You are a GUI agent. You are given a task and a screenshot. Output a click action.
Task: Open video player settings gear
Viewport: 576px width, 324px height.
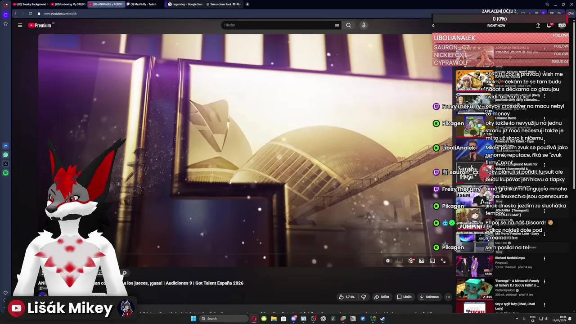411,261
